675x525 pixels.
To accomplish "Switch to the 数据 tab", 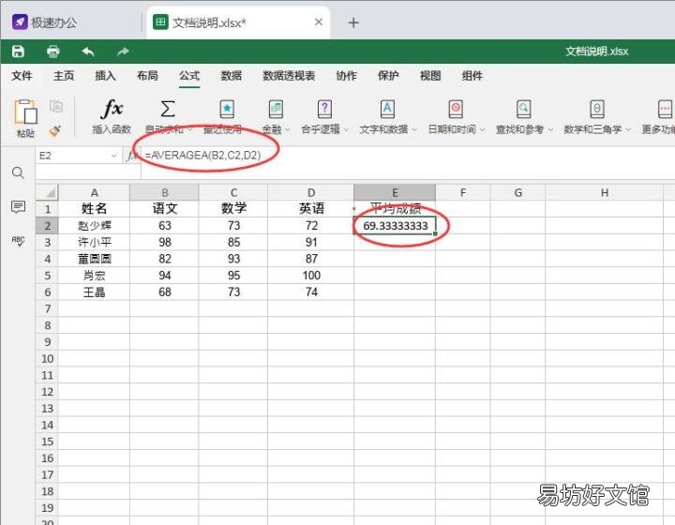I will (232, 76).
